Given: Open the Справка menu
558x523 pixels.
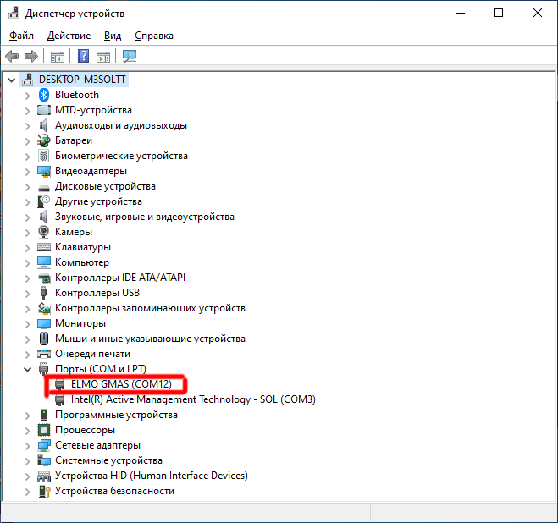Looking at the screenshot, I should (154, 36).
